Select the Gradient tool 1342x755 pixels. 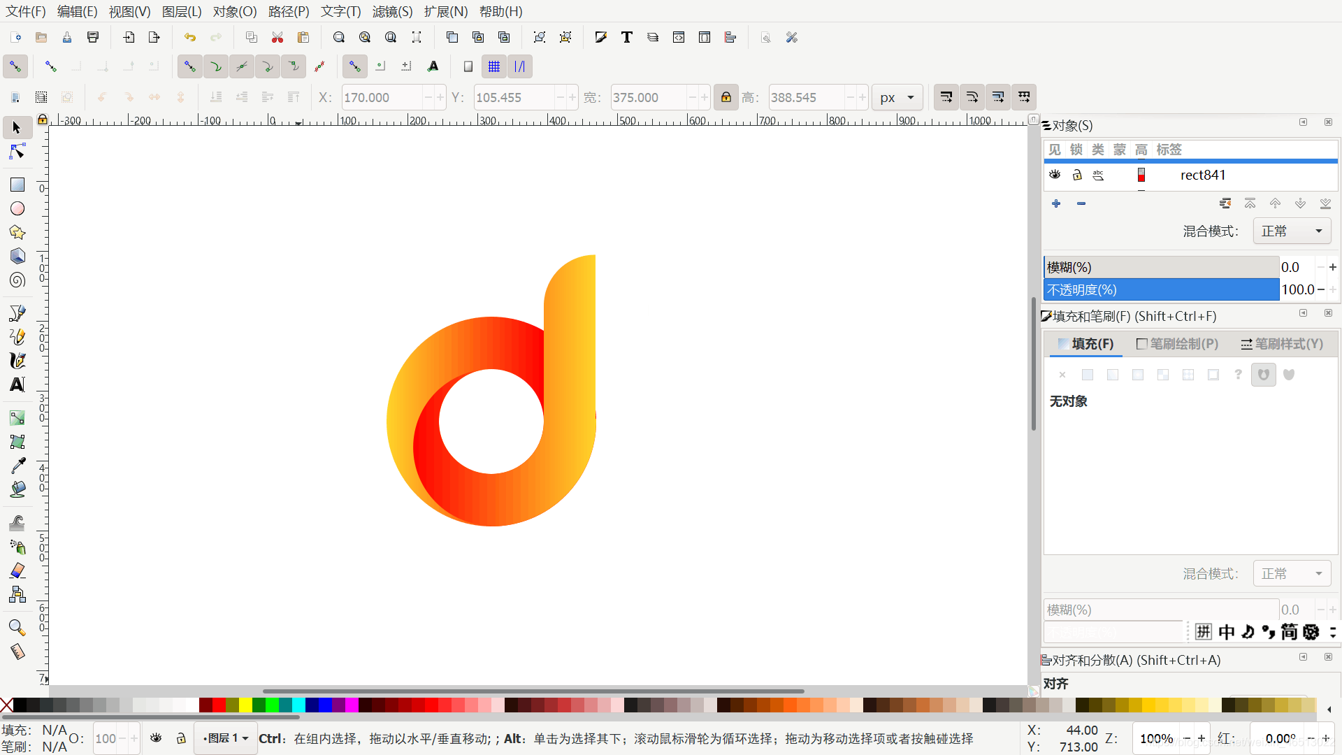click(x=17, y=418)
